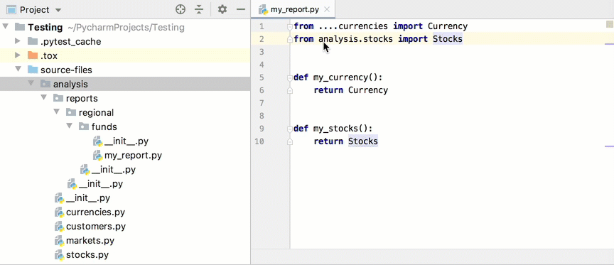Fold the import block at line 1

click(290, 27)
